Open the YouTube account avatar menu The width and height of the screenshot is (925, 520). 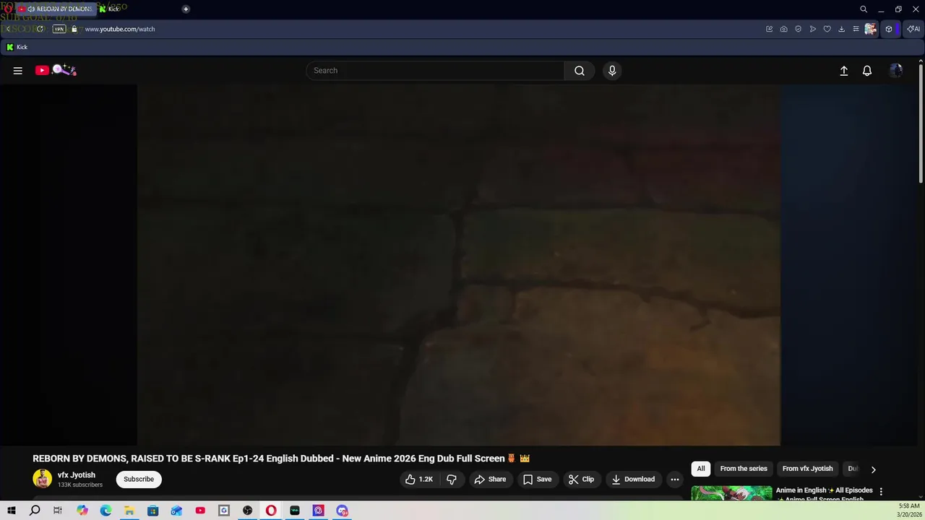[896, 71]
